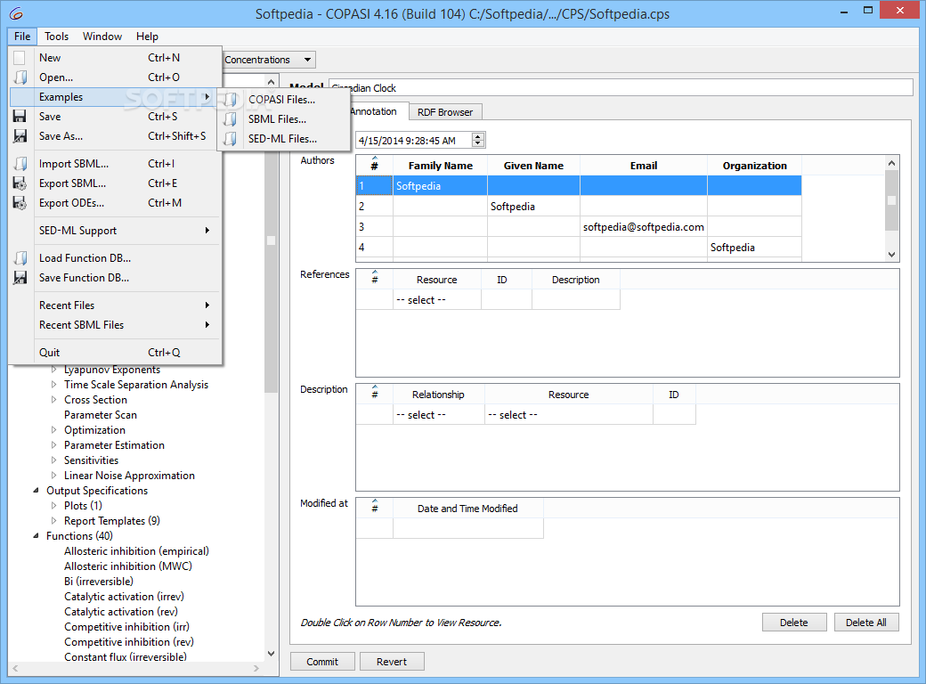Expand the Cross Section tree node
Screen dimensions: 926x684
click(53, 400)
